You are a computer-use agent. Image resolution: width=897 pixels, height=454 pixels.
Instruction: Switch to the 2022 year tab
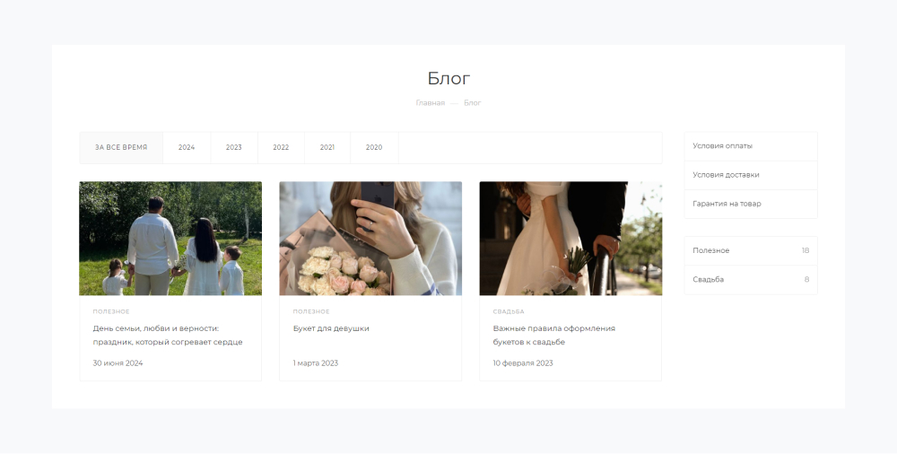281,147
